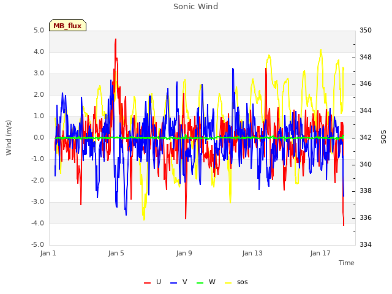This screenshot has width=392, height=294.
Task: Click the 0.0 left axis value
Action: (39, 137)
